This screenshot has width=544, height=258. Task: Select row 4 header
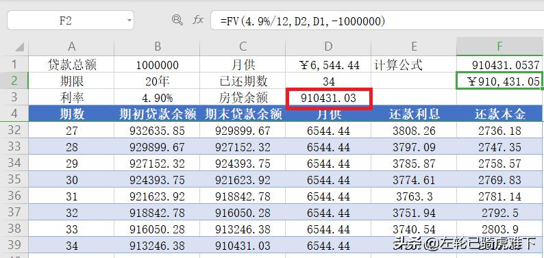14,113
